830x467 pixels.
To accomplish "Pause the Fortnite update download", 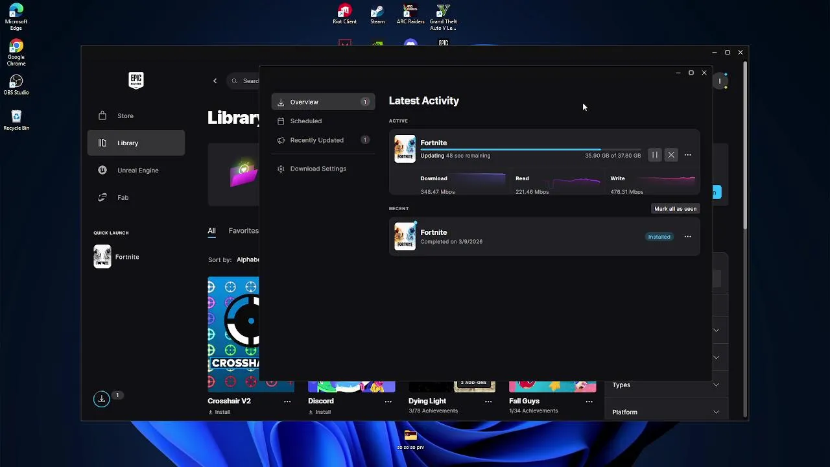I will (x=655, y=155).
